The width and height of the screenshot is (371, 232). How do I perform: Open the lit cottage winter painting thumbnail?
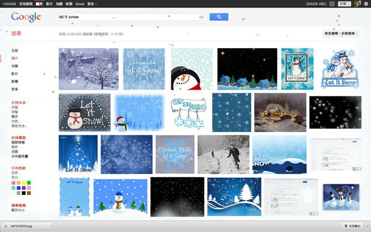[x=280, y=112]
